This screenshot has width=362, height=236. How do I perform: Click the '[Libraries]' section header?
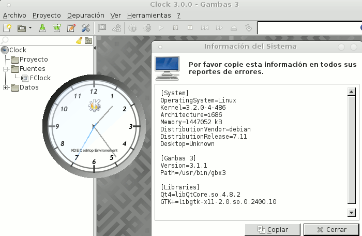[180, 187]
